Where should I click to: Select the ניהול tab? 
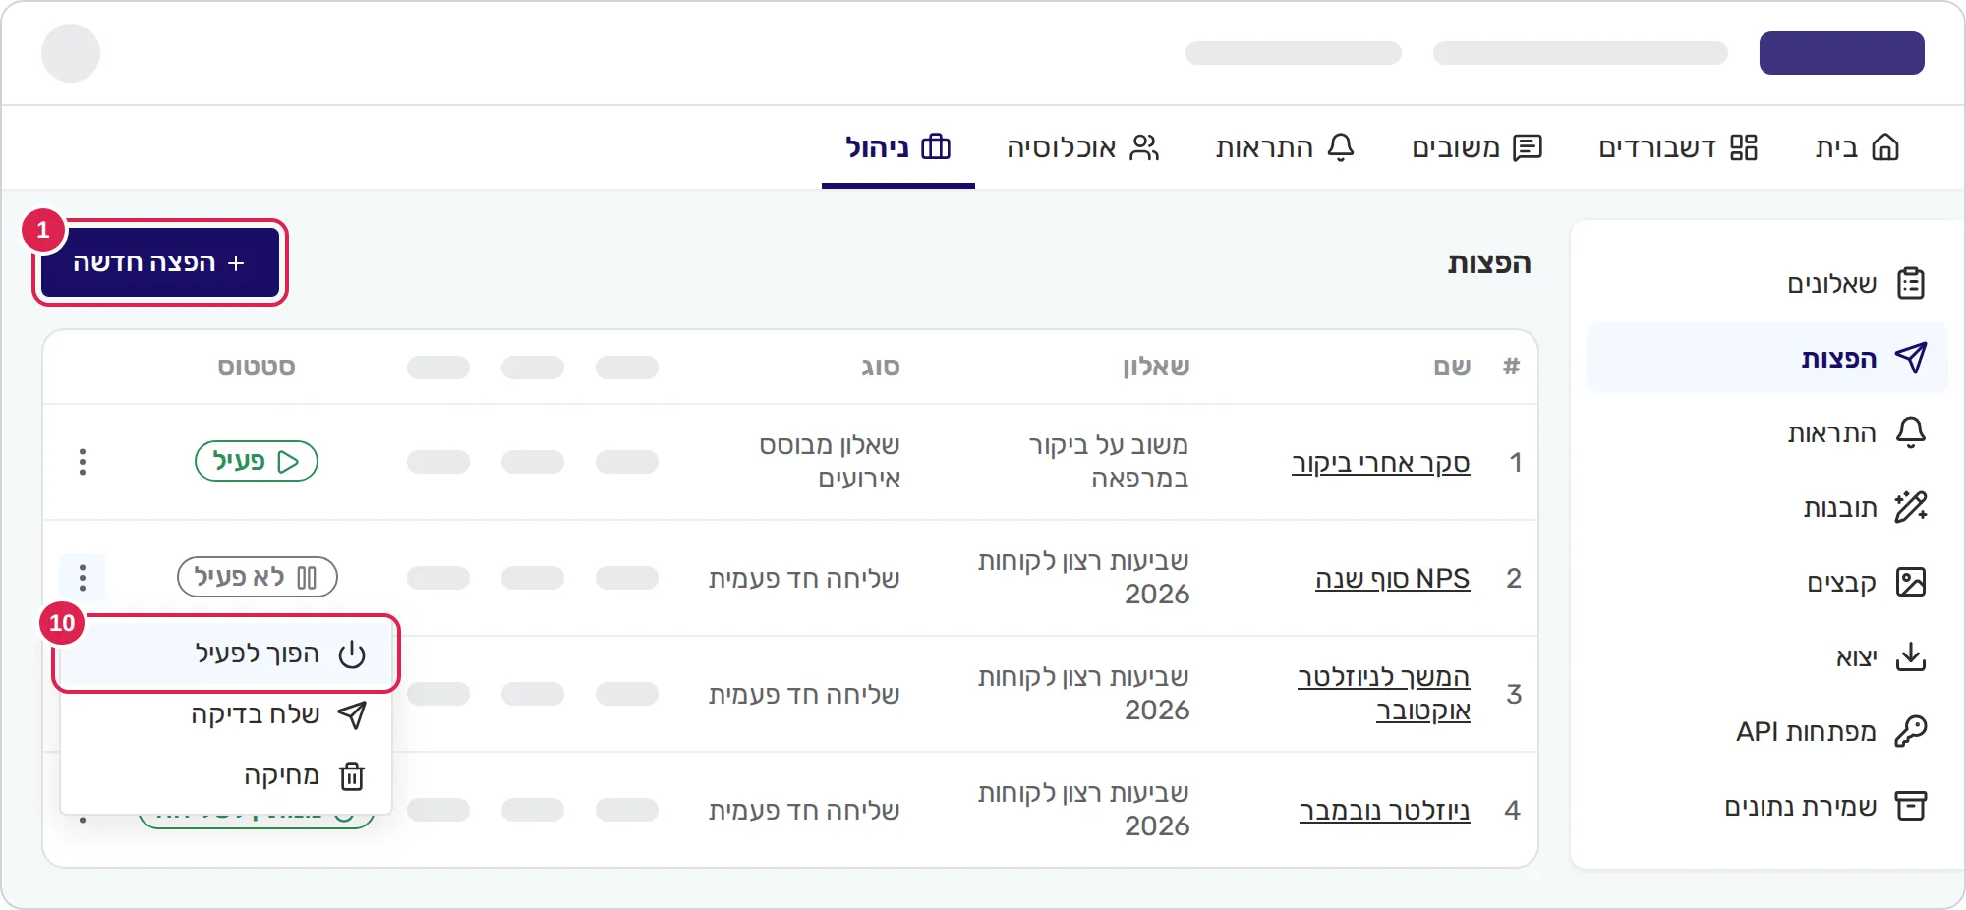click(x=898, y=147)
